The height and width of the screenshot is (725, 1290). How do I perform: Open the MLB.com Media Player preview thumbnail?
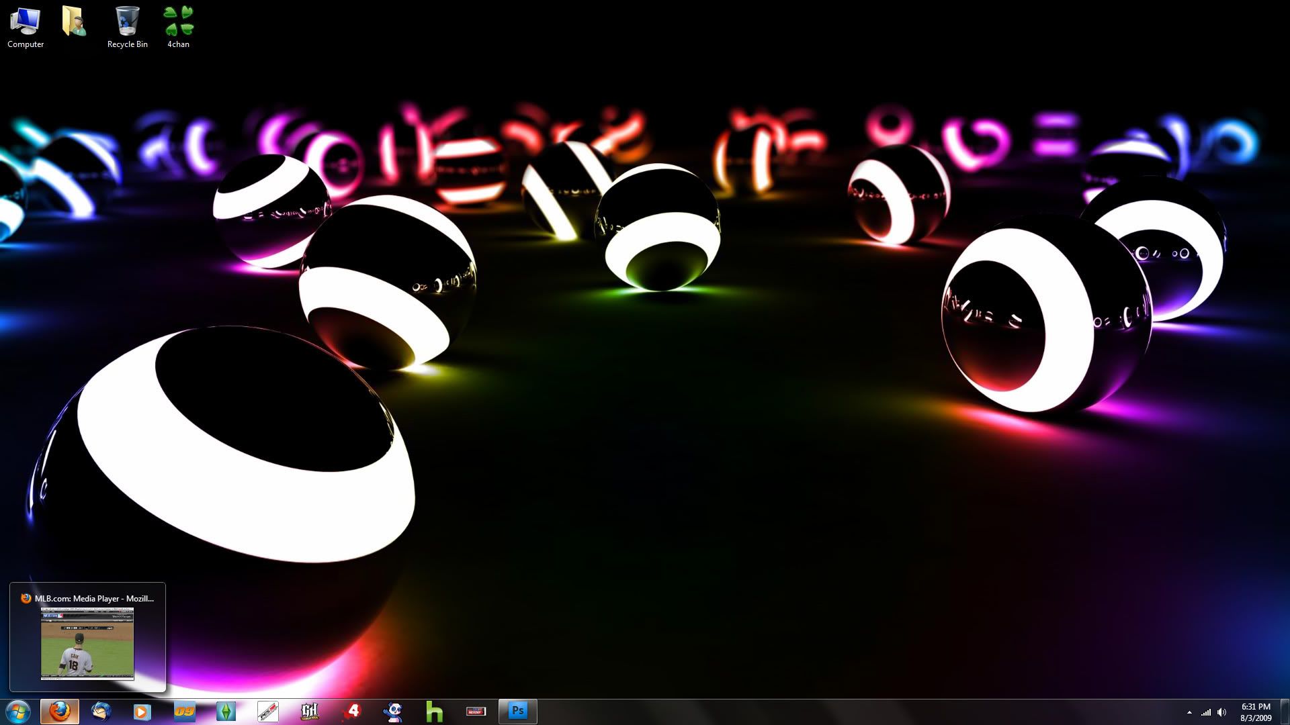pyautogui.click(x=87, y=643)
